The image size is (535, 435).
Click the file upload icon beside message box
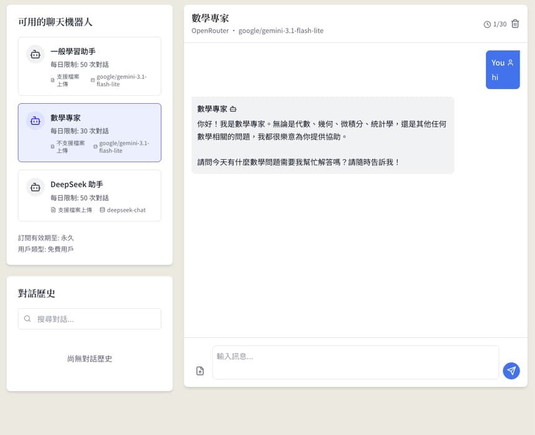click(200, 371)
